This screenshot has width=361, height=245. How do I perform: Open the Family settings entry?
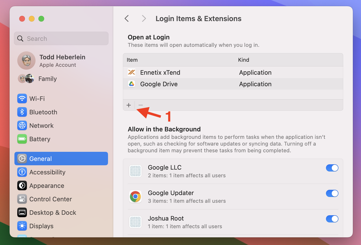click(61, 78)
